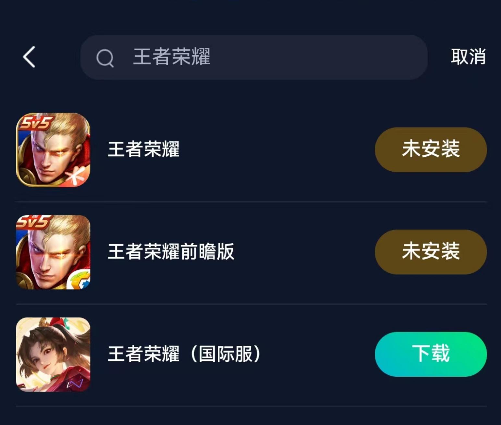
Task: Download 王者荣耀（国际服）with 下载 button
Action: (x=431, y=354)
